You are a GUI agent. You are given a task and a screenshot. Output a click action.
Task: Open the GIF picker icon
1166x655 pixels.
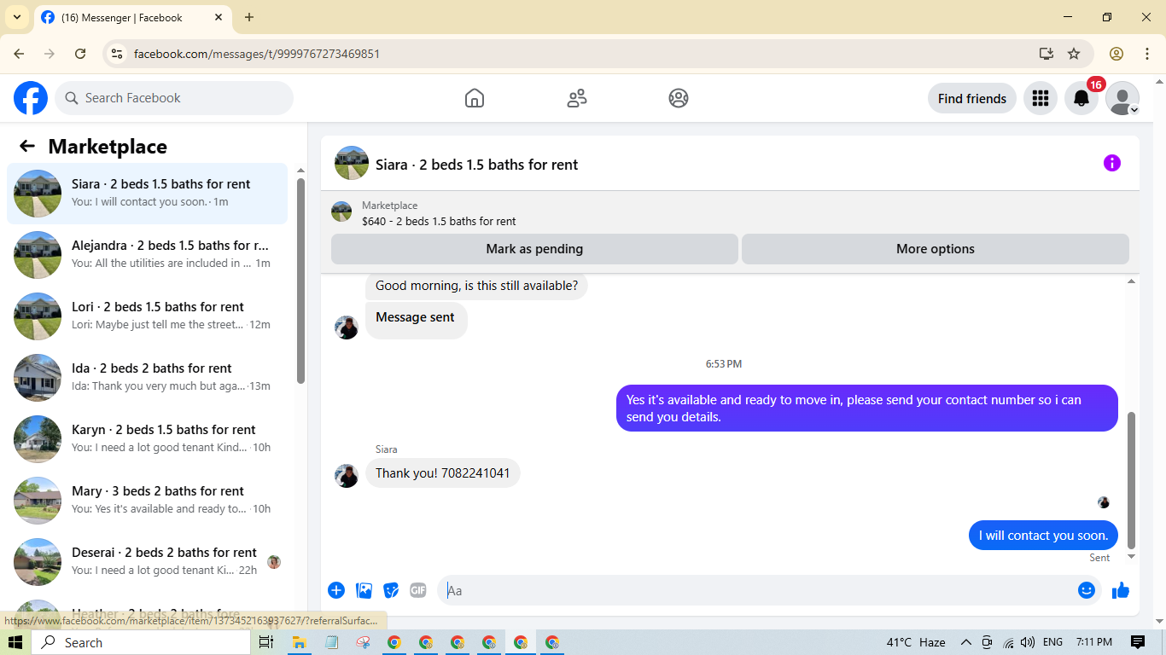pos(417,590)
